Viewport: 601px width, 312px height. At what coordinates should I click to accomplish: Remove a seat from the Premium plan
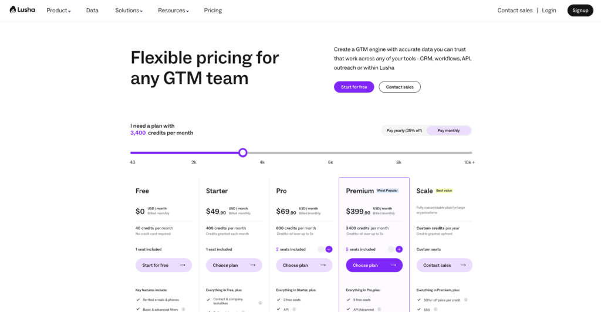[x=391, y=249]
